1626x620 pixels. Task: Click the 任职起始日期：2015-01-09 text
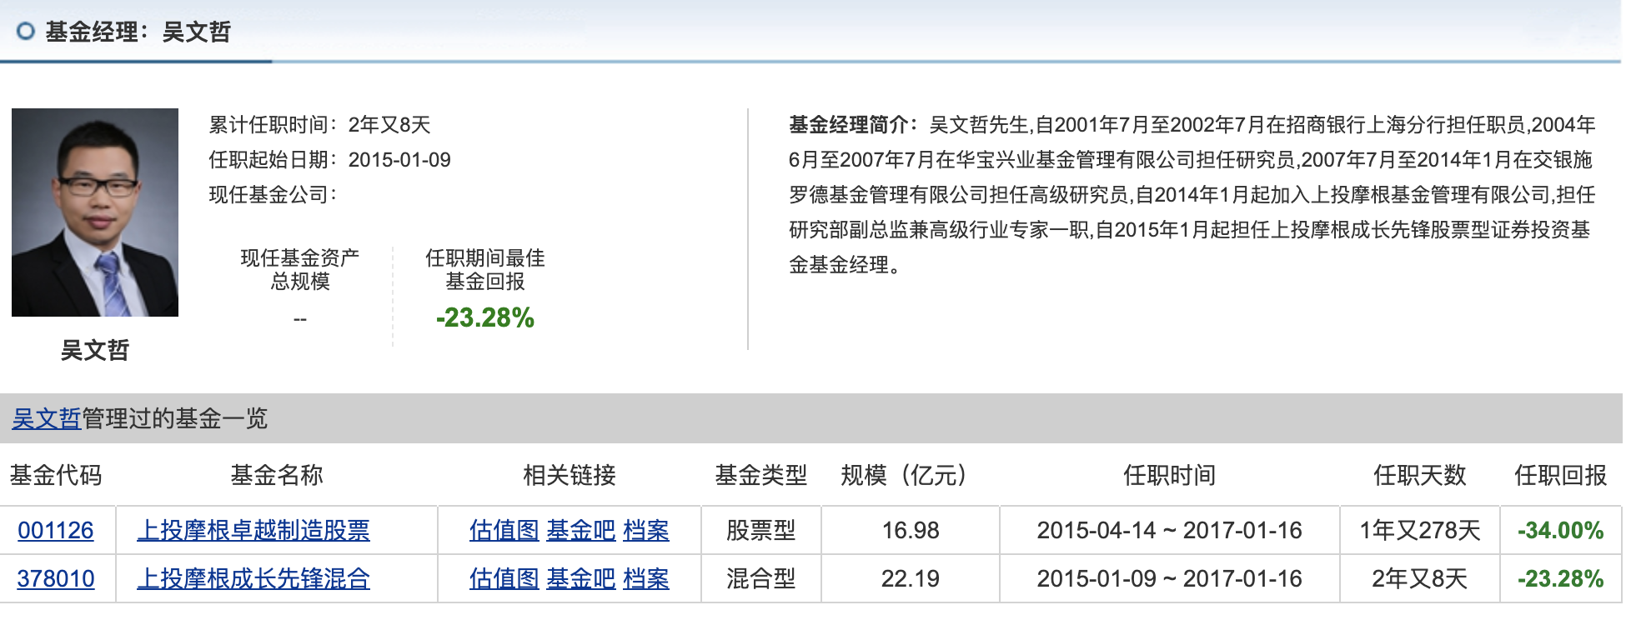(x=329, y=160)
